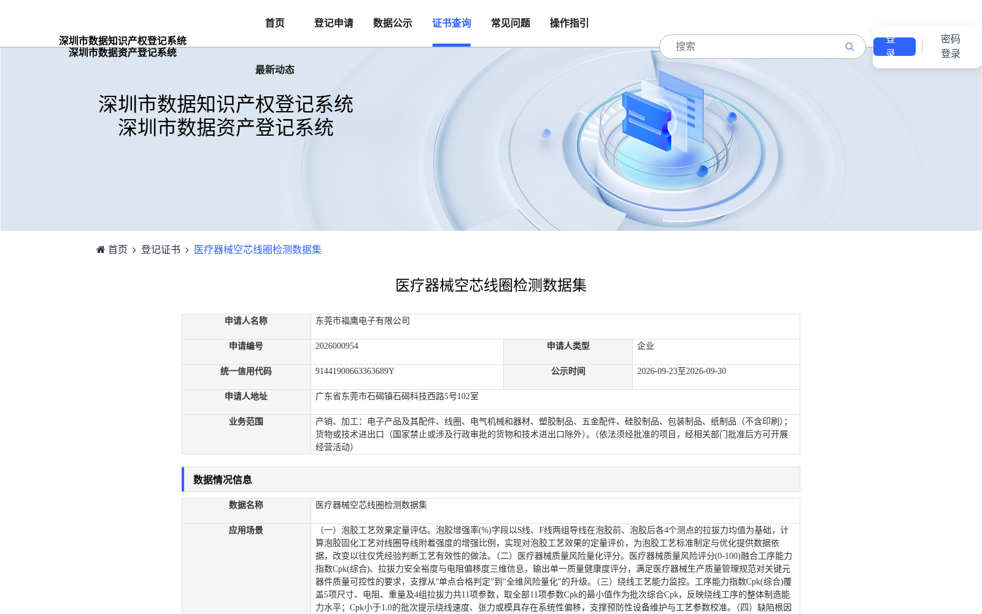Click the home icon in breadcrumb
982x614 pixels.
click(101, 249)
